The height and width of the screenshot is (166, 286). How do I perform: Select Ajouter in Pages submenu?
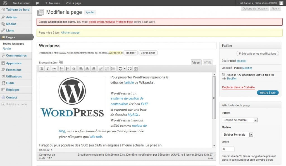tap(7, 48)
